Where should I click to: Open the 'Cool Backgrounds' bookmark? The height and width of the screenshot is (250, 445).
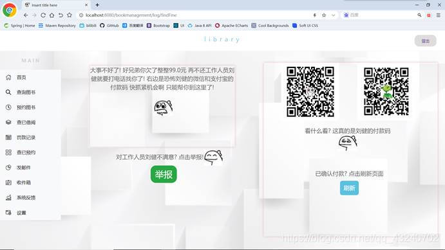coord(270,26)
